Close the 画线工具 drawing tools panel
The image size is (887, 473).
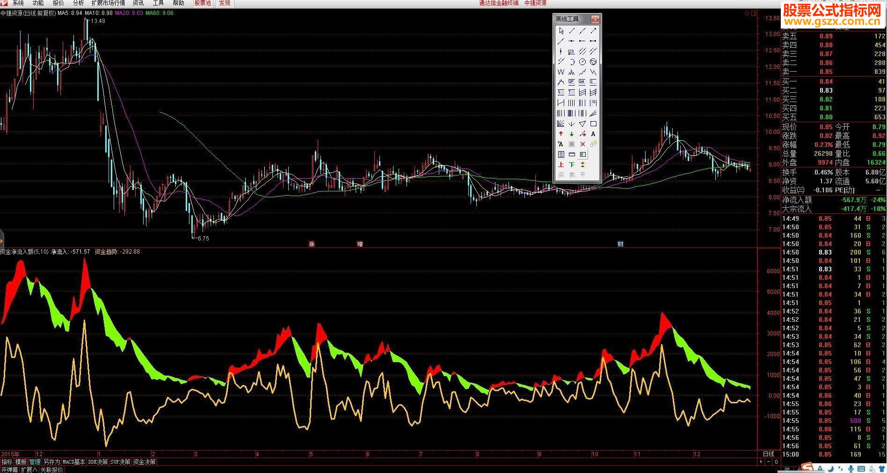595,19
